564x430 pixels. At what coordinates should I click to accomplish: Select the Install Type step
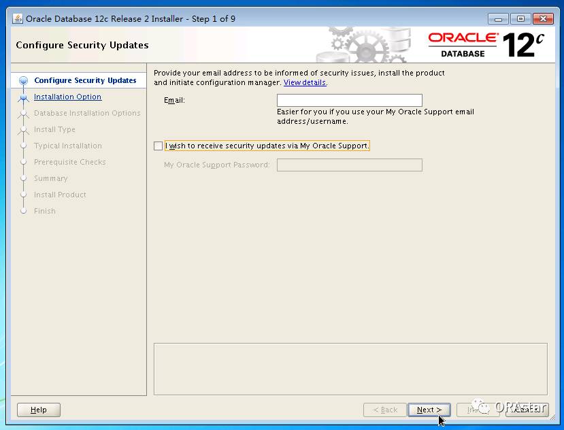pyautogui.click(x=54, y=129)
